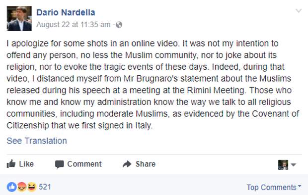Image resolution: width=308 pixels, height=195 pixels.
Task: Click the thumbs-up Like icon
Action: [x=11, y=164]
